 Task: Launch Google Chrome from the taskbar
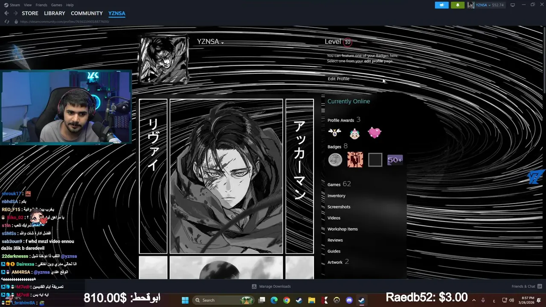287,300
